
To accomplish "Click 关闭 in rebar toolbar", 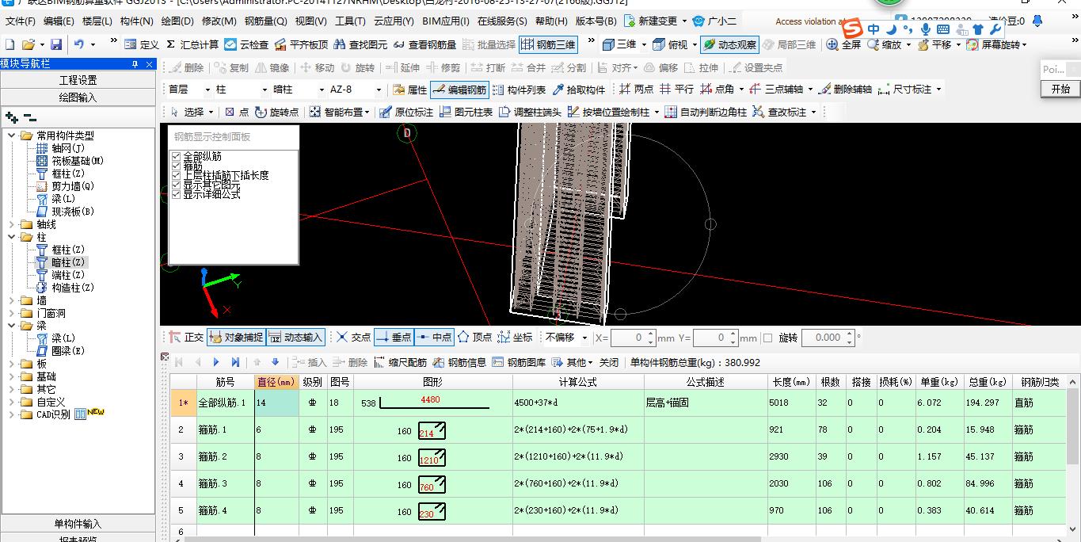I will pos(609,362).
